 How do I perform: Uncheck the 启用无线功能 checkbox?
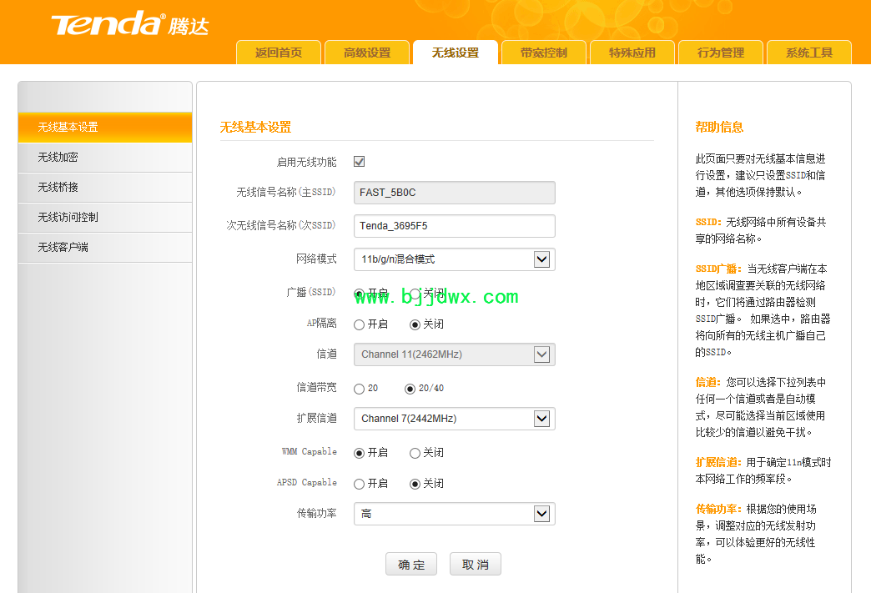(x=359, y=162)
